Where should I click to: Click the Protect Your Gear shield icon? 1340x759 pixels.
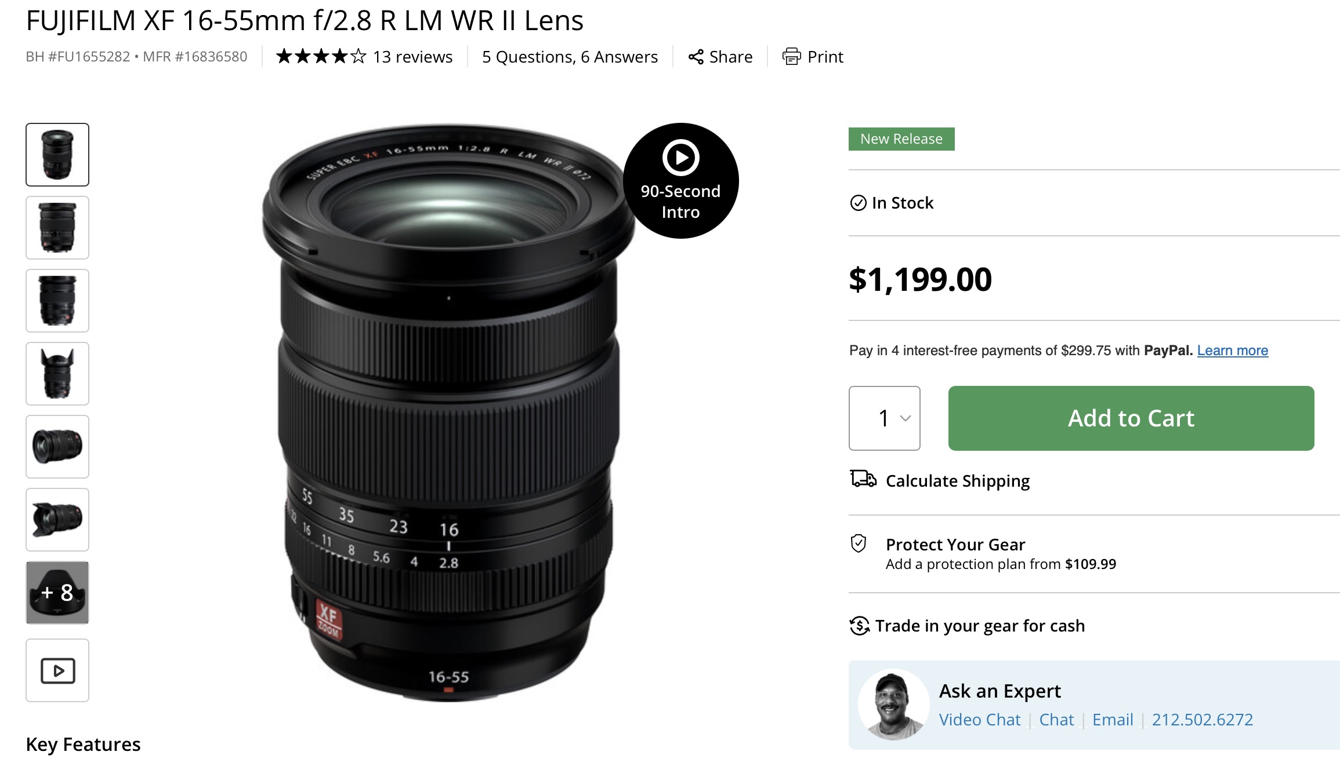click(858, 543)
